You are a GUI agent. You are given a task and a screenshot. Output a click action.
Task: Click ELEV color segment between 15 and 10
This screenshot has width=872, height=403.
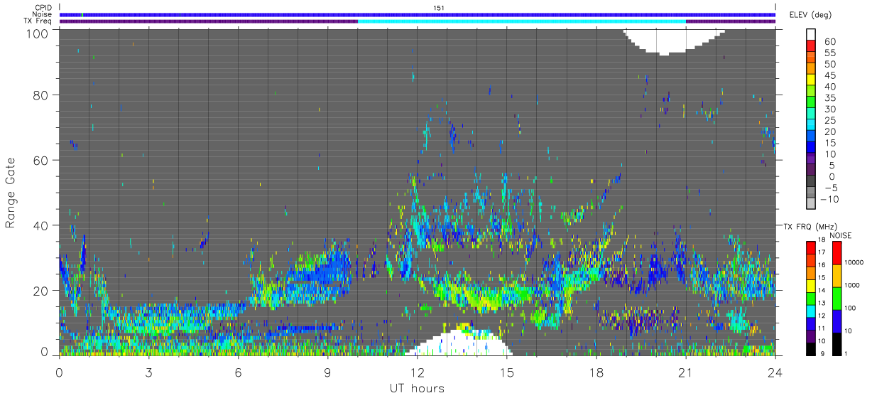point(811,148)
